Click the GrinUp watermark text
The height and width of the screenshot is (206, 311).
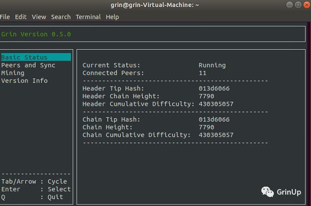[289, 192]
